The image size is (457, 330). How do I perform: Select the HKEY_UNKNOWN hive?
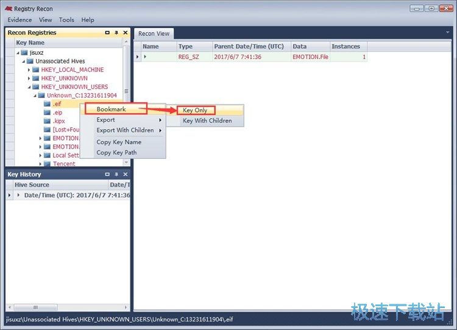pyautogui.click(x=65, y=79)
